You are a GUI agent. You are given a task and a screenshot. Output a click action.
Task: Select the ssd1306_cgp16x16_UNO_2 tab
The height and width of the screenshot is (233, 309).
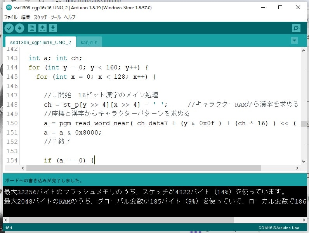tap(41, 42)
